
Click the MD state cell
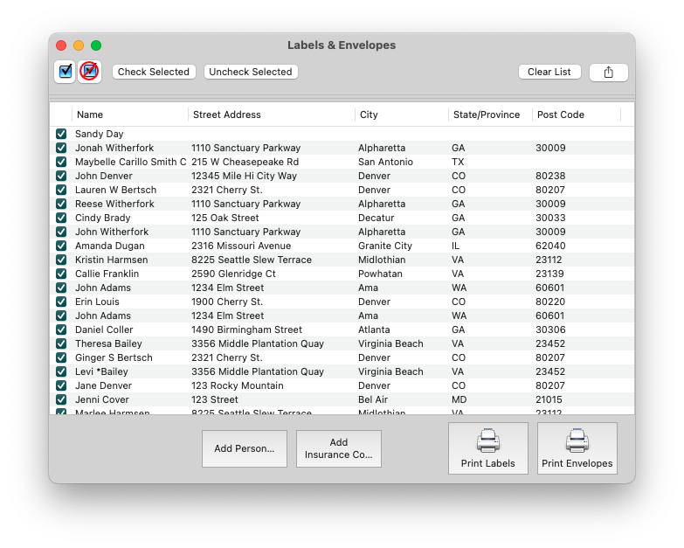click(x=459, y=399)
